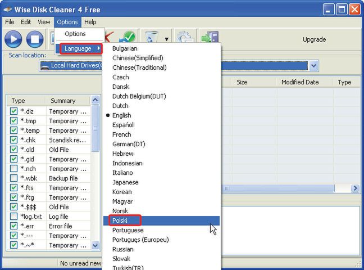Click the Type column in results table
The height and width of the screenshot is (270, 364).
(x=347, y=82)
